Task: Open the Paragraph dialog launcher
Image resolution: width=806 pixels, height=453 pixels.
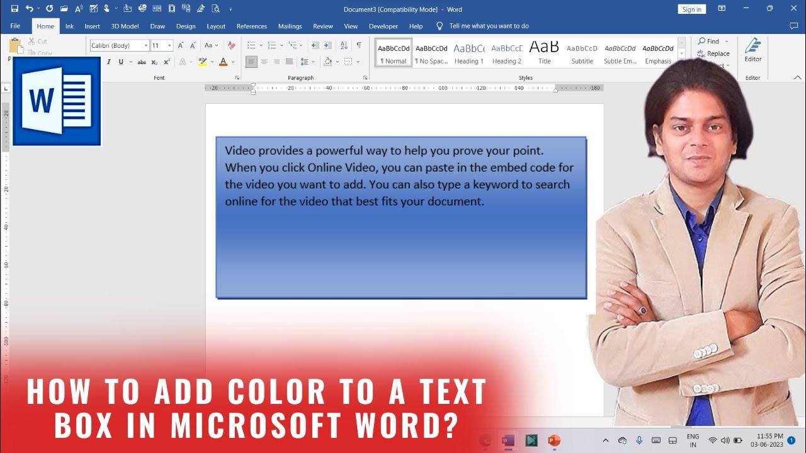Action: [x=365, y=78]
